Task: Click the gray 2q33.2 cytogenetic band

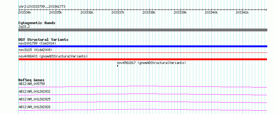Action: (x=143, y=30)
